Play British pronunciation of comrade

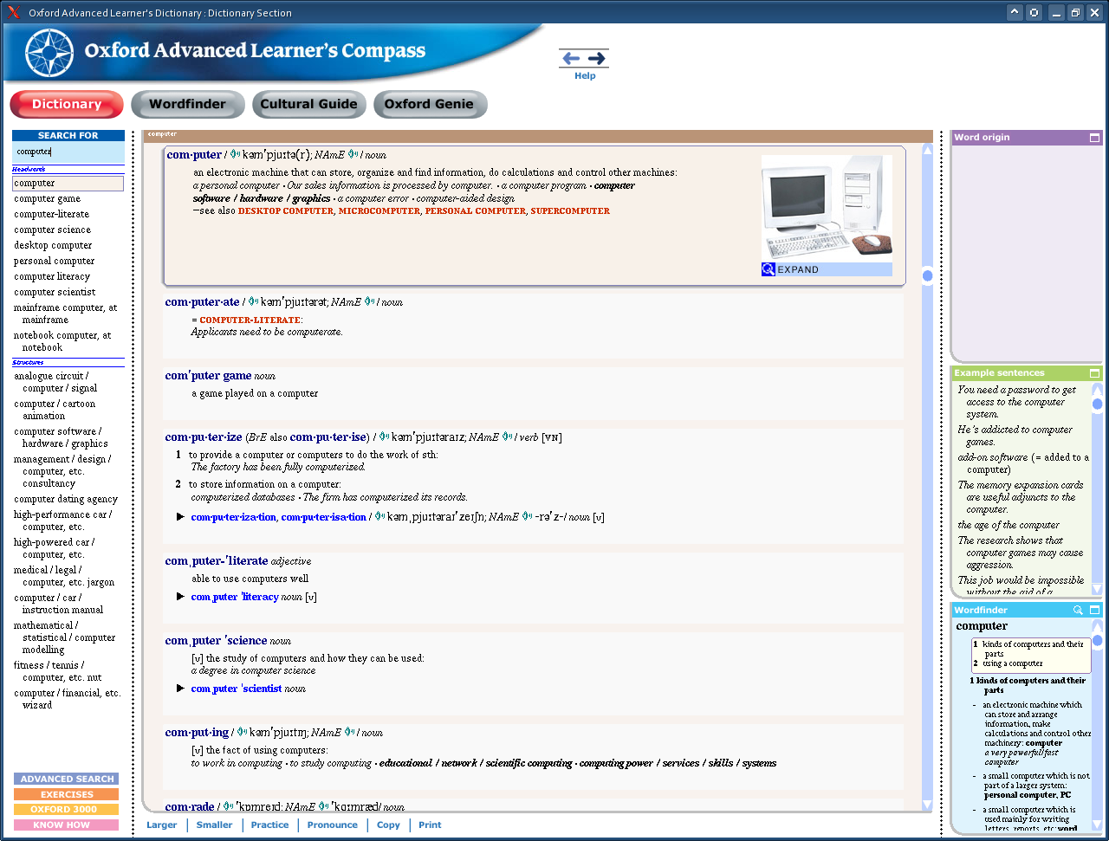point(229,806)
